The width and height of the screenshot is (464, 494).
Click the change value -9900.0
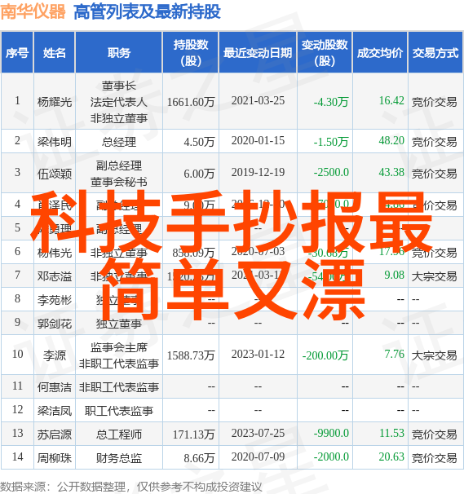point(331,433)
